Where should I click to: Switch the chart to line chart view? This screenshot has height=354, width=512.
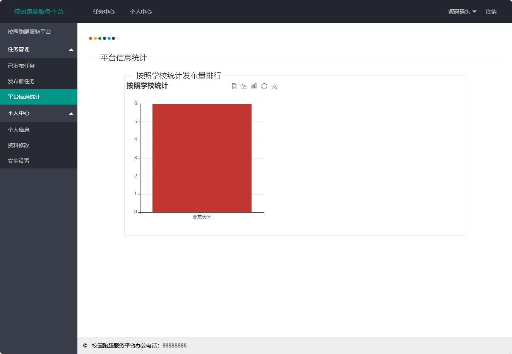[x=244, y=86]
